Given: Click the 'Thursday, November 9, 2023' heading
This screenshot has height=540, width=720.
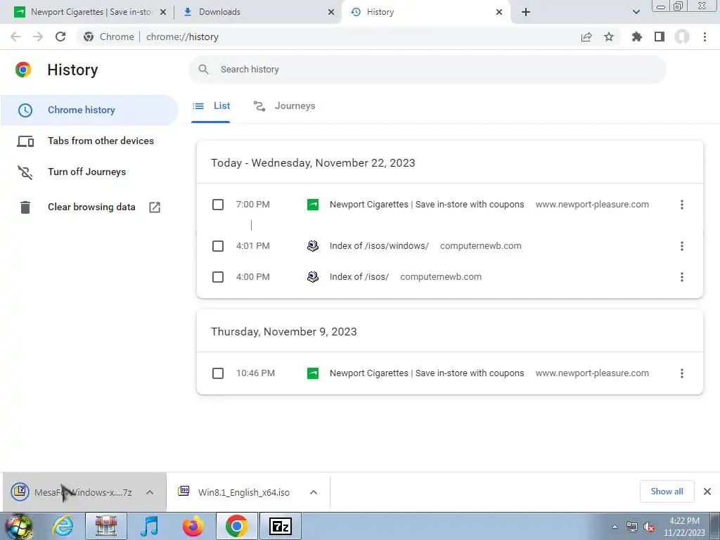Looking at the screenshot, I should click(284, 332).
